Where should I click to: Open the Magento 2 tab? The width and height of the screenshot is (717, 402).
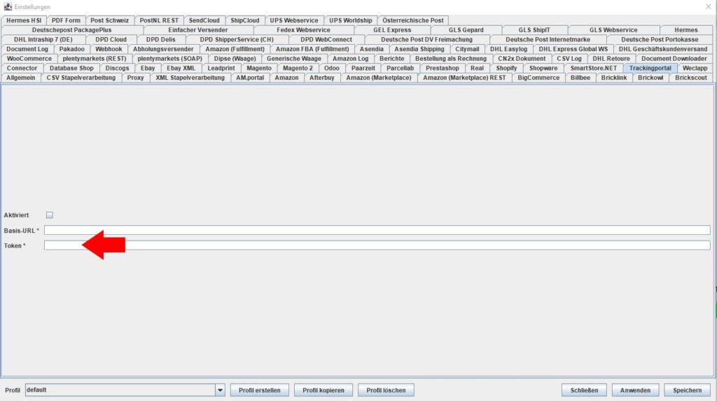coord(298,68)
